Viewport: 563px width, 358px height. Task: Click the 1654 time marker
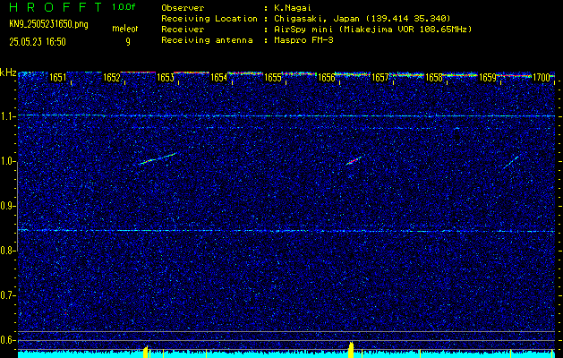pyautogui.click(x=218, y=78)
